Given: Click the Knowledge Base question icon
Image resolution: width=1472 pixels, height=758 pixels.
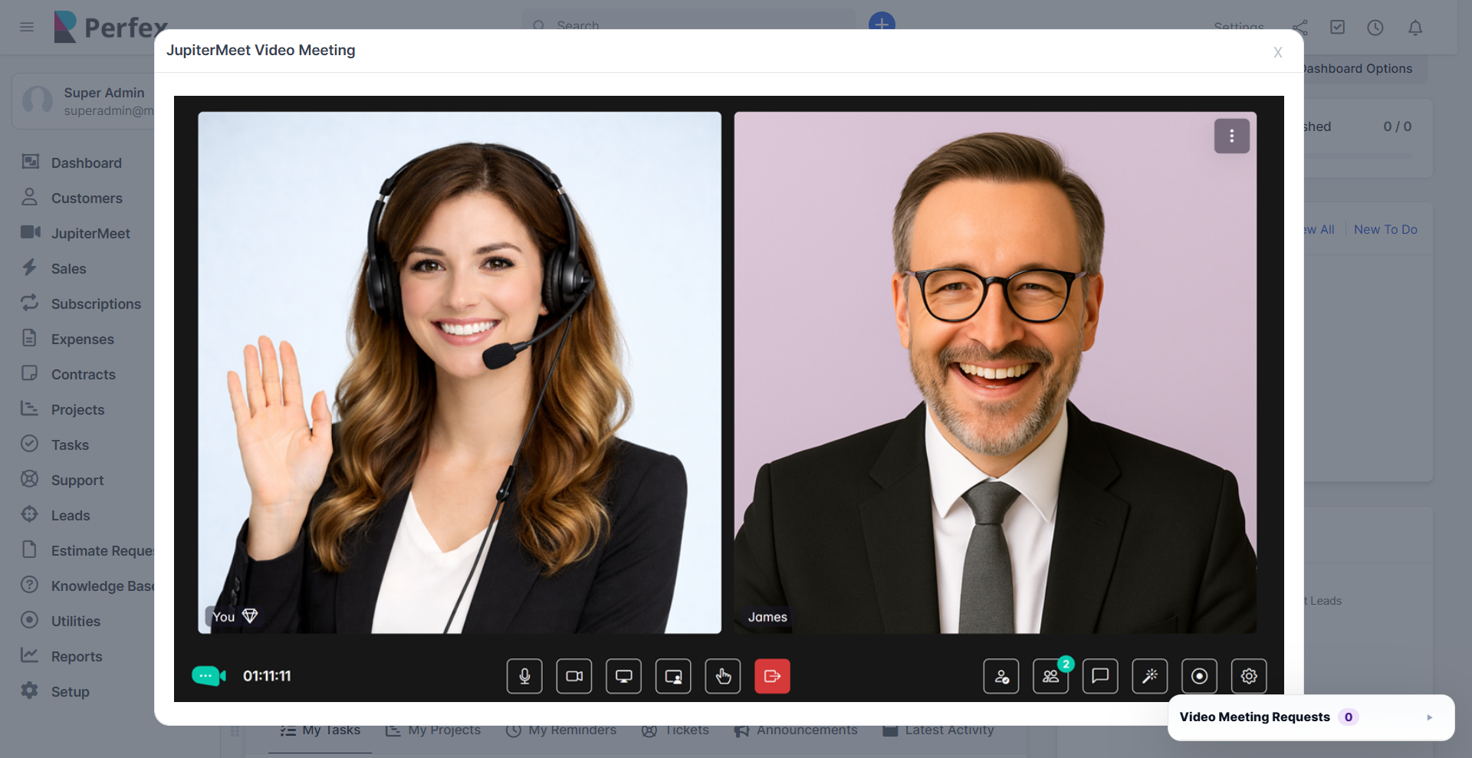Looking at the screenshot, I should [x=30, y=585].
